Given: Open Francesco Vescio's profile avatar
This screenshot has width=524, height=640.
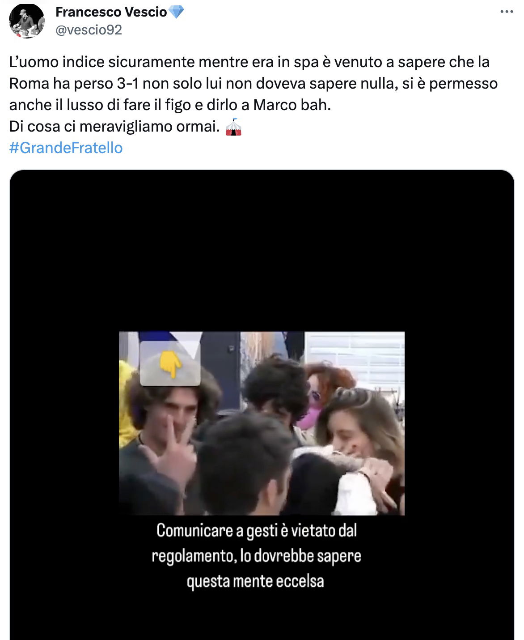Looking at the screenshot, I should click(26, 21).
